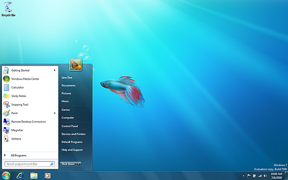Launch Windows Media Player from taskbar
Image resolution: width=288 pixels, height=180 pixels.
48,176
